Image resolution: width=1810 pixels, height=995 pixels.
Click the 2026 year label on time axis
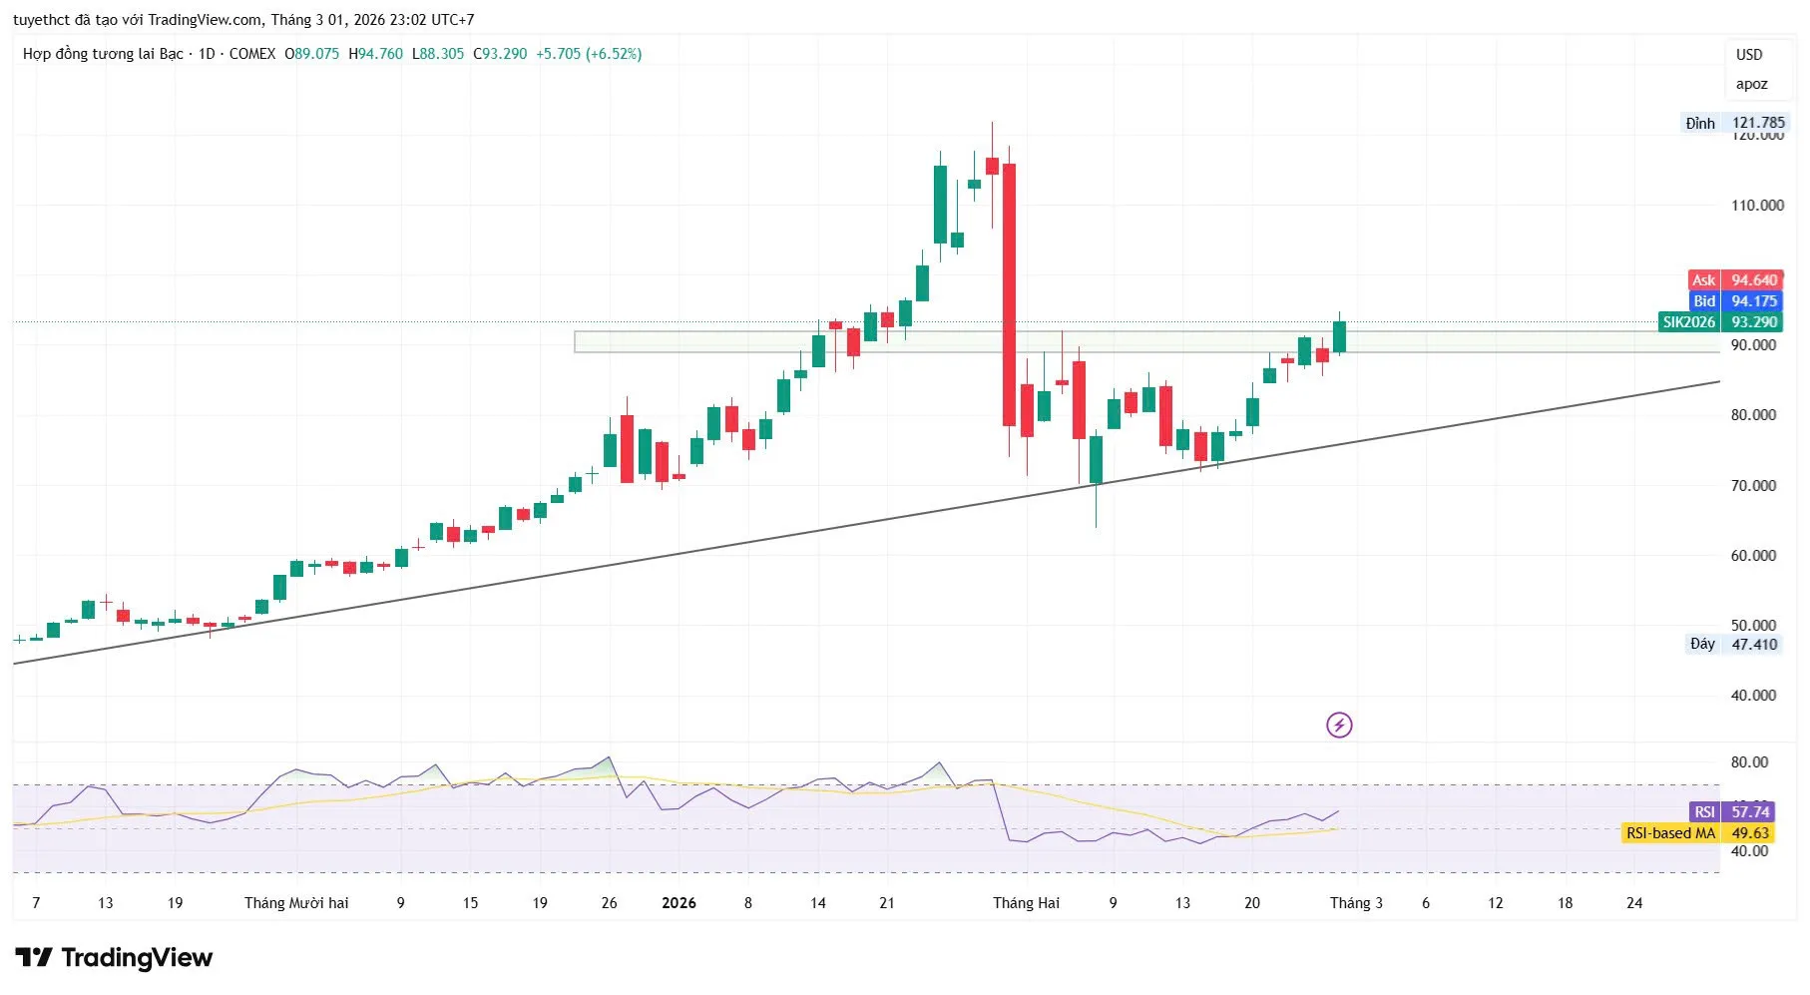679,903
